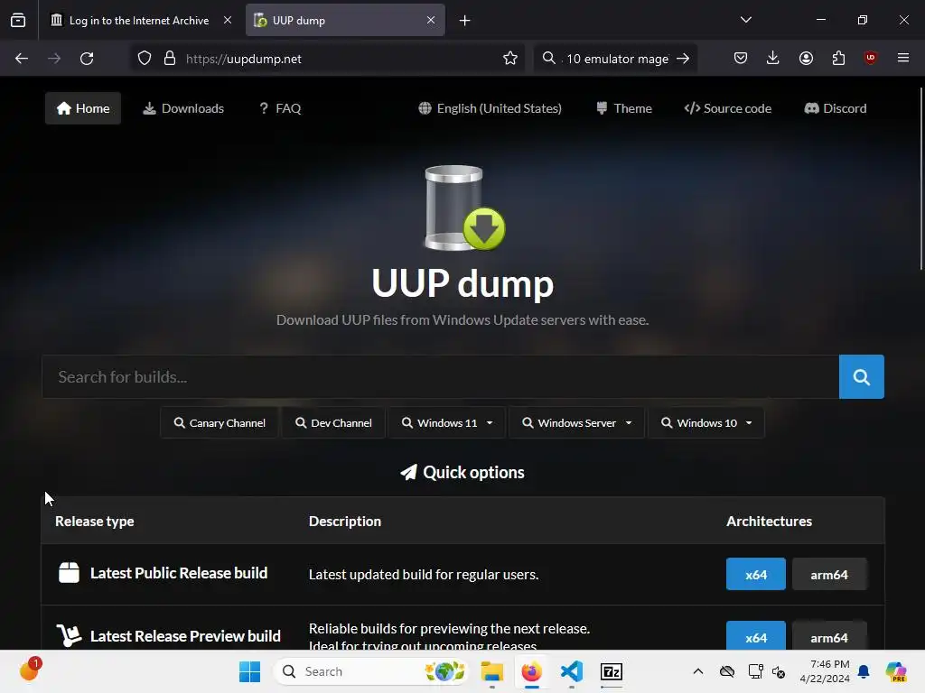Open the Downloads nav page
The height and width of the screenshot is (693, 925).
pos(183,108)
